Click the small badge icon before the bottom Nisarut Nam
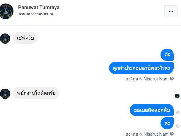 click(x=141, y=134)
